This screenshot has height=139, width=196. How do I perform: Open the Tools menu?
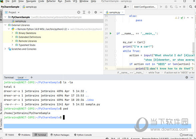pos(67,1)
